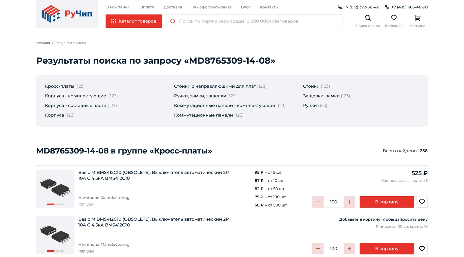The height and width of the screenshot is (257, 464).
Task: Select Коммутационные панели category
Action: click(x=209, y=115)
